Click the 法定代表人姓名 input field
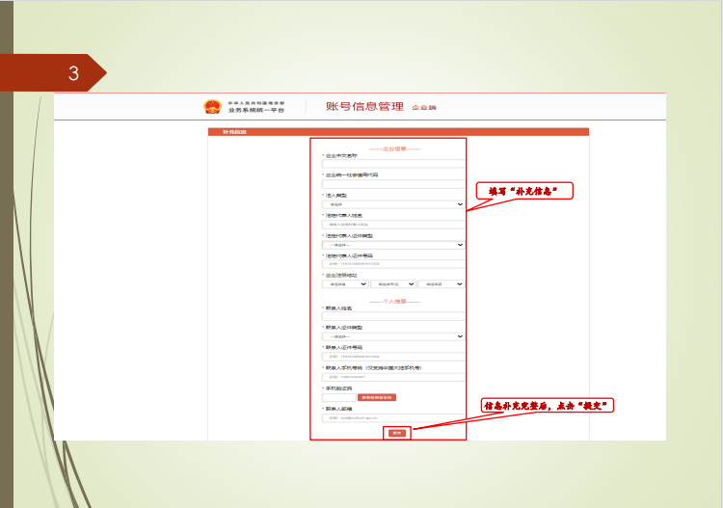Image resolution: width=723 pixels, height=508 pixels. click(392, 225)
